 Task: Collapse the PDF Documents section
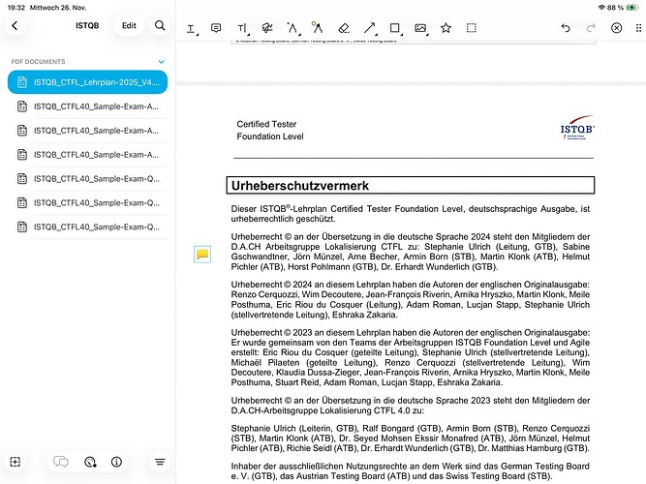click(x=161, y=61)
